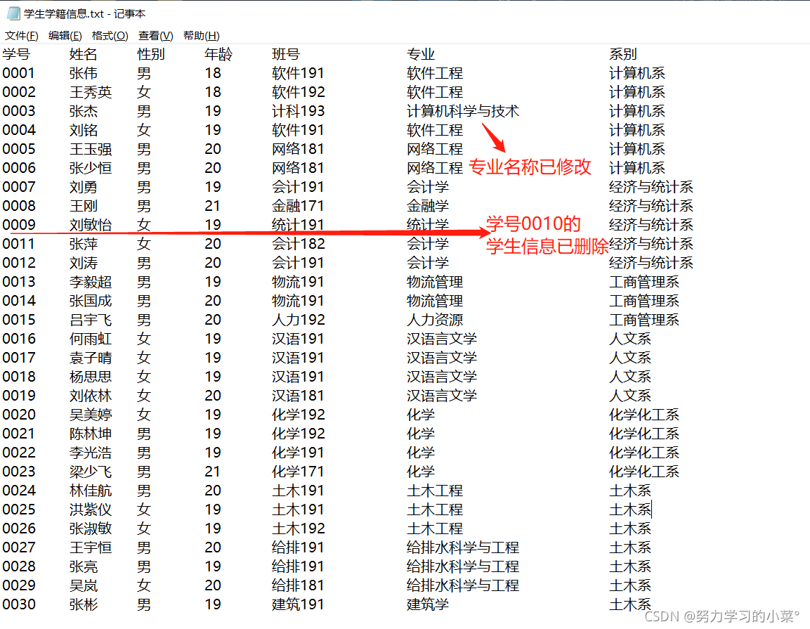The width and height of the screenshot is (810, 629).
Task: Click the name 陈林坤
Action: coord(91,434)
